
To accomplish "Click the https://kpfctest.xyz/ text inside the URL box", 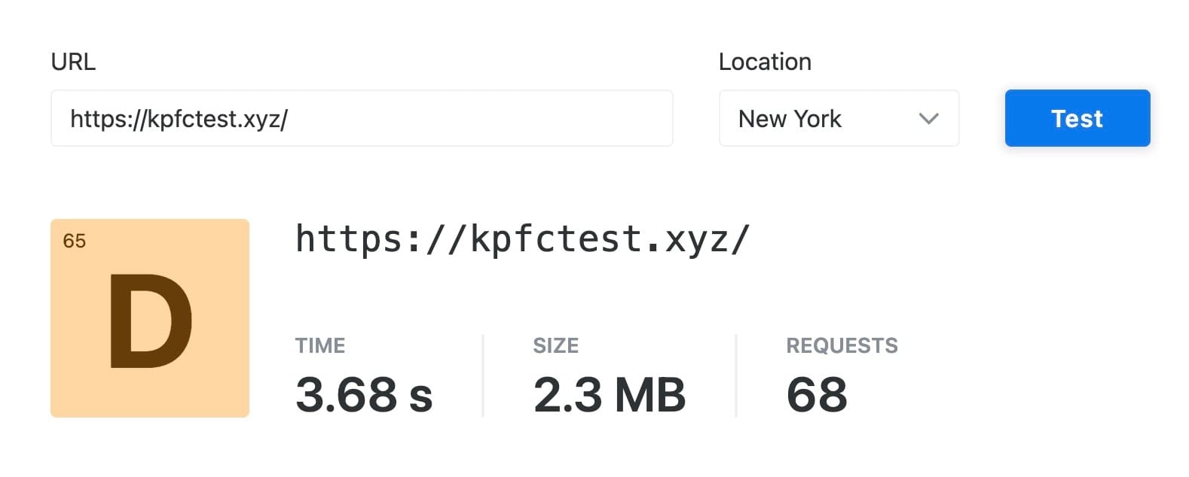I will click(x=179, y=118).
